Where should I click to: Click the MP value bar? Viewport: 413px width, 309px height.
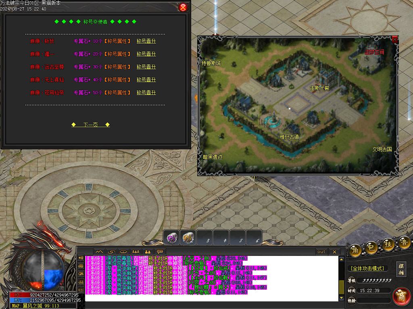[45, 300]
